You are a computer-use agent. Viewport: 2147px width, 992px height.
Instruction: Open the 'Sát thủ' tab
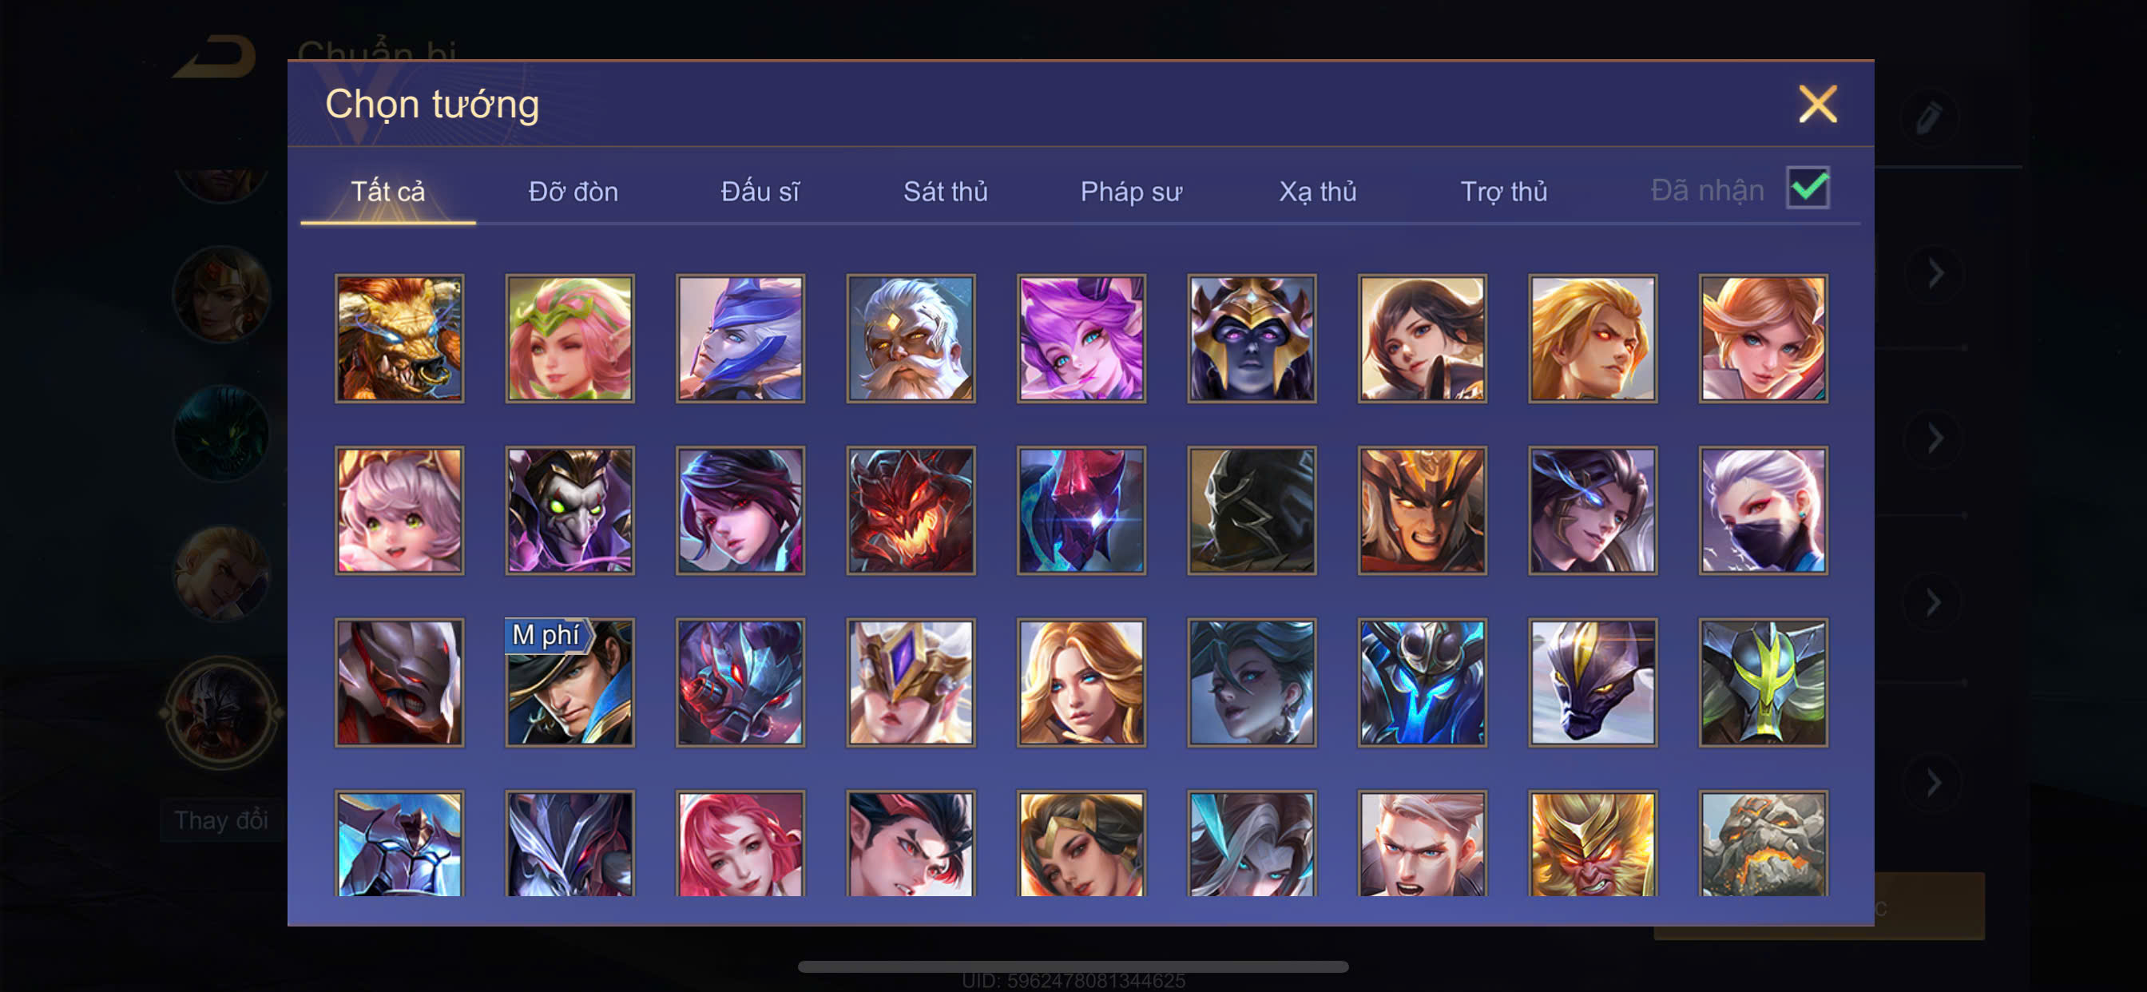945,192
